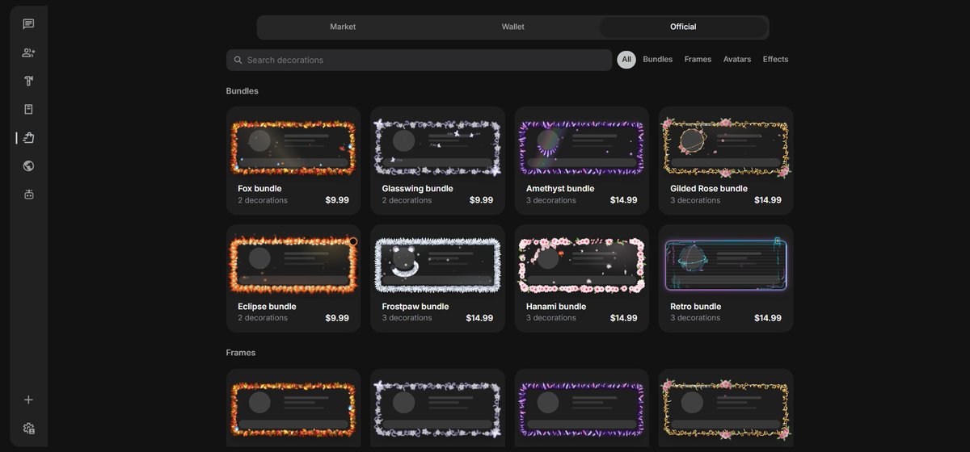Image resolution: width=970 pixels, height=452 pixels.
Task: Open purple crystal frame in Frames section
Action: tap(582, 409)
